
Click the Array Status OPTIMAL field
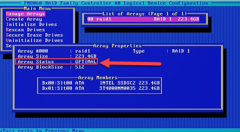coord(57,62)
